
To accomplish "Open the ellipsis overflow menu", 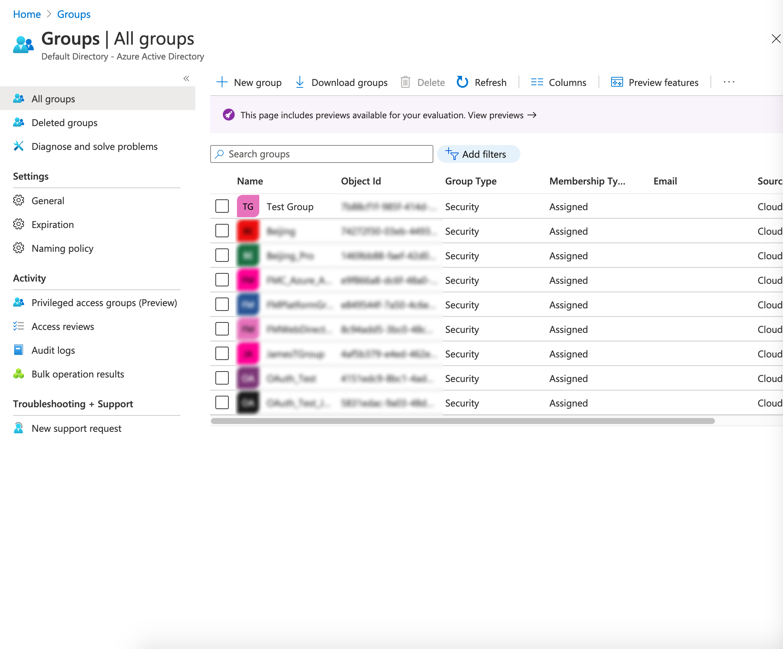I will [729, 83].
